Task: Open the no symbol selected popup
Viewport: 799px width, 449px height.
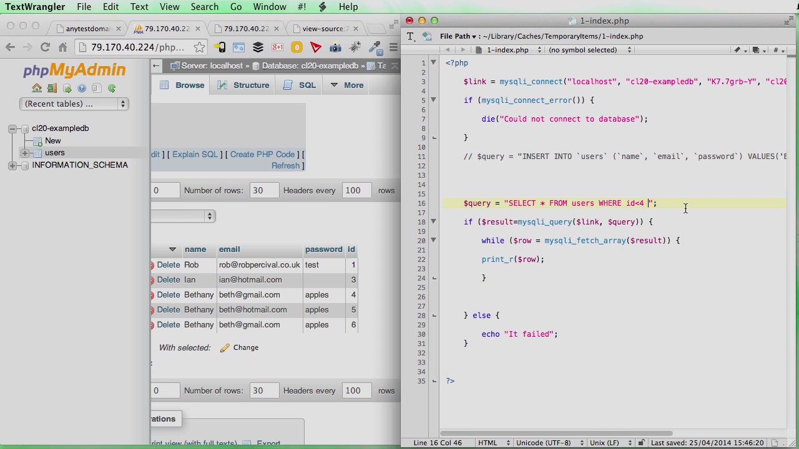Action: click(589, 50)
